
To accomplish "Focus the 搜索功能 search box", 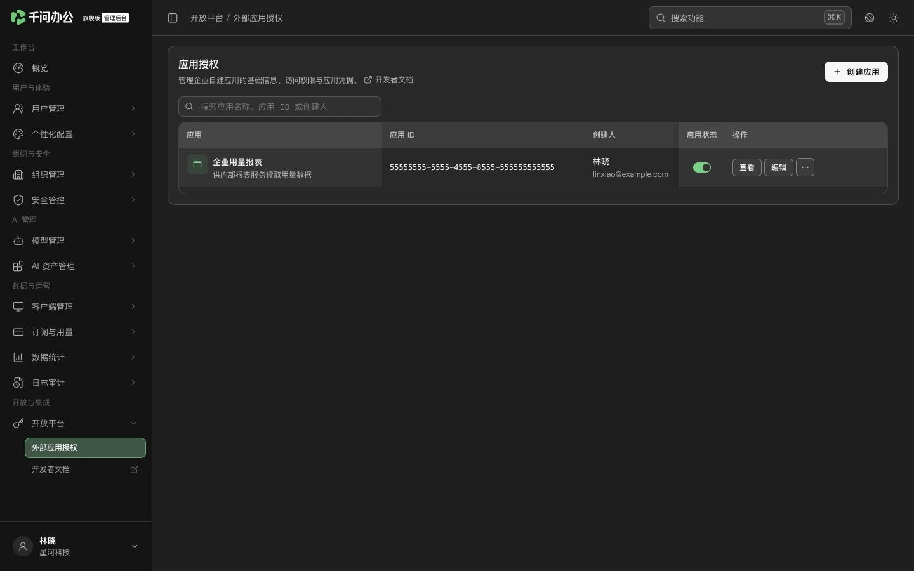I will pos(750,18).
